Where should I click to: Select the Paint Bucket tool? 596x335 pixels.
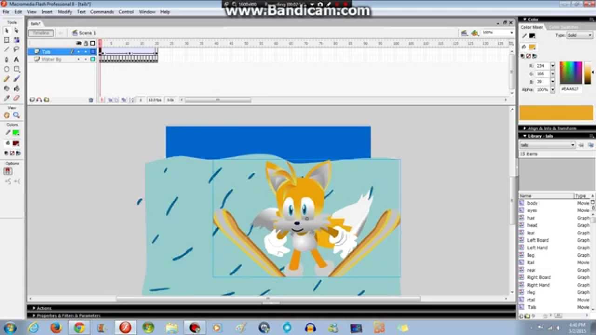[x=16, y=88]
